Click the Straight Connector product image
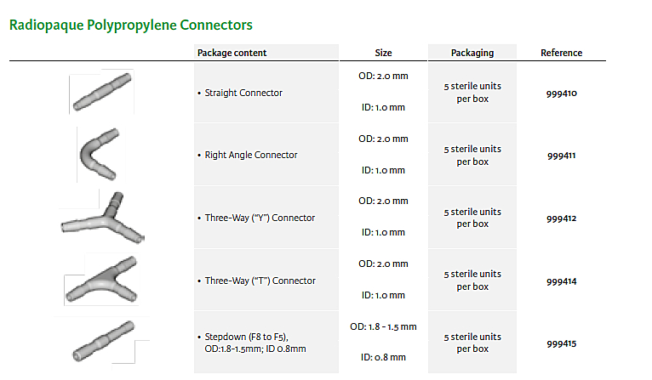Screen dimensions: 652x380 (x=102, y=92)
